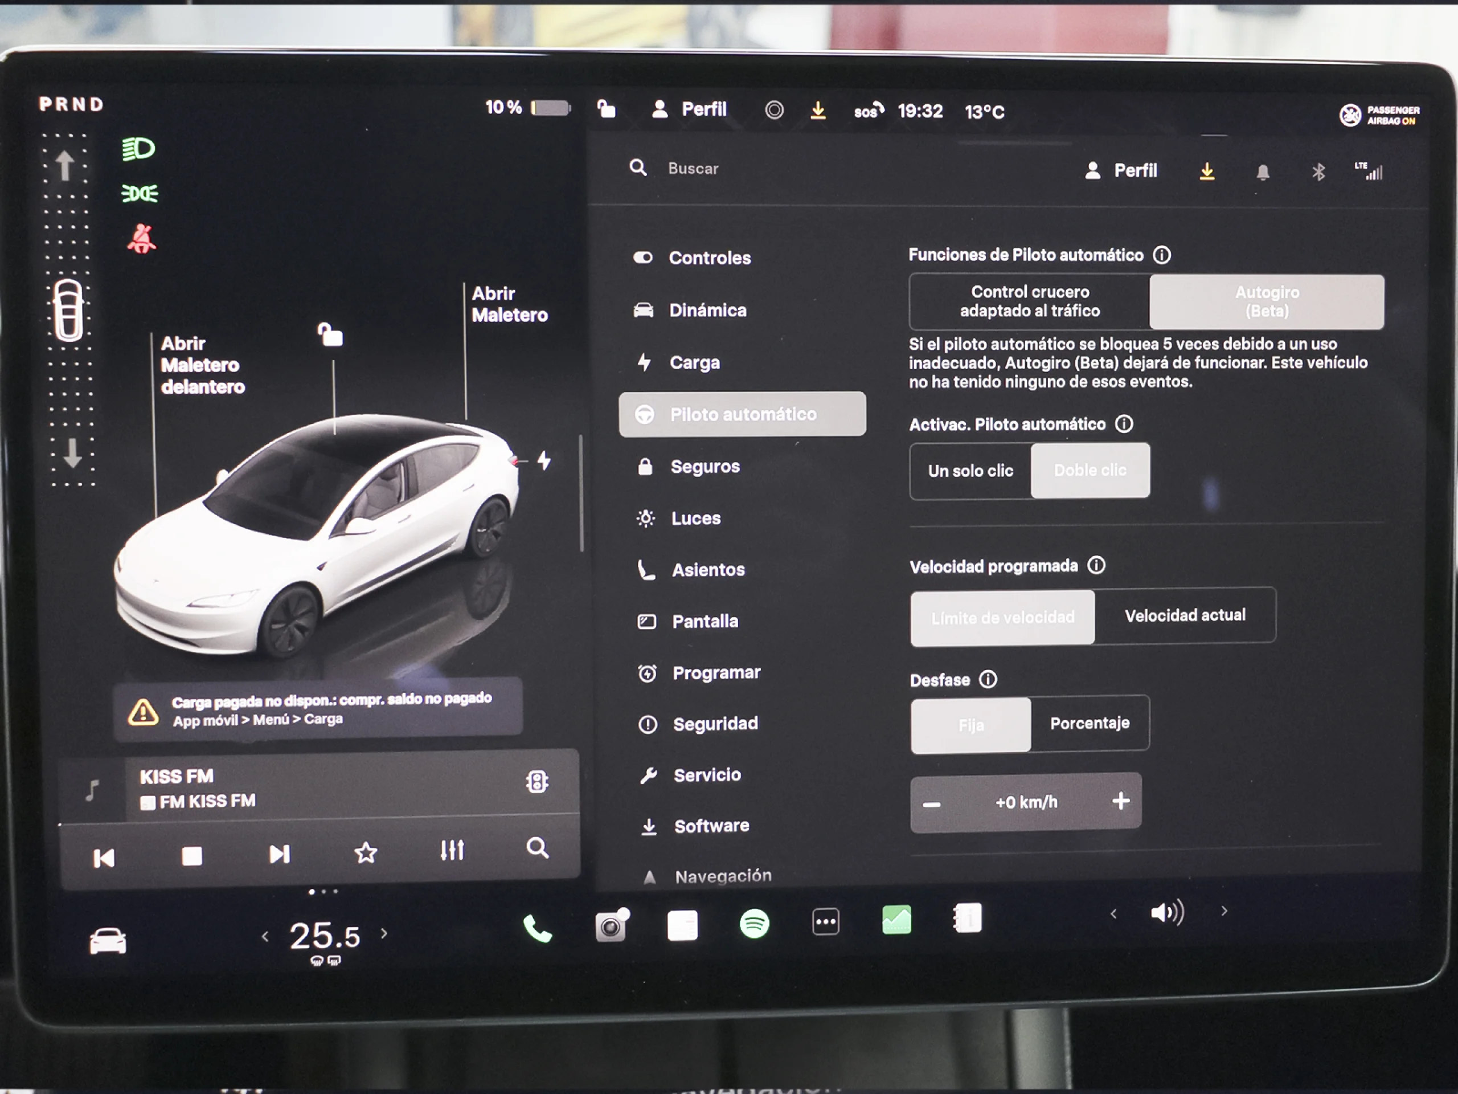1458x1094 pixels.
Task: Increase speed offset with the plus button
Action: (1120, 801)
